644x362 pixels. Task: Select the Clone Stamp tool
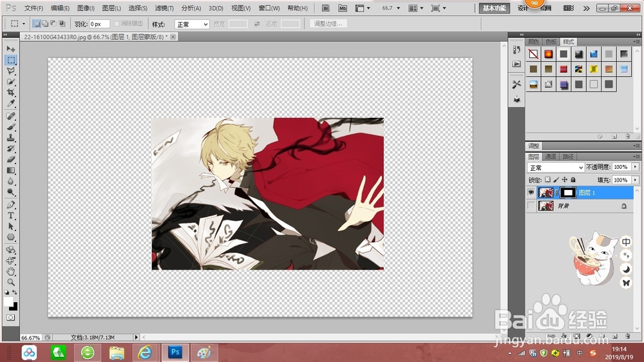coord(11,138)
